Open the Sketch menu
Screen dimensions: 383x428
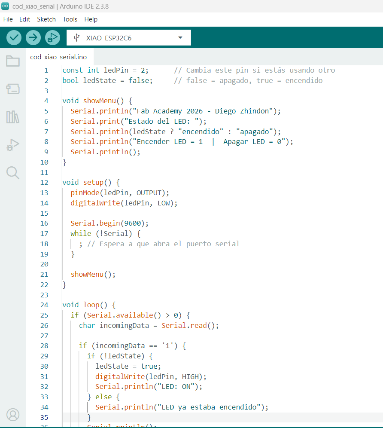click(x=46, y=19)
